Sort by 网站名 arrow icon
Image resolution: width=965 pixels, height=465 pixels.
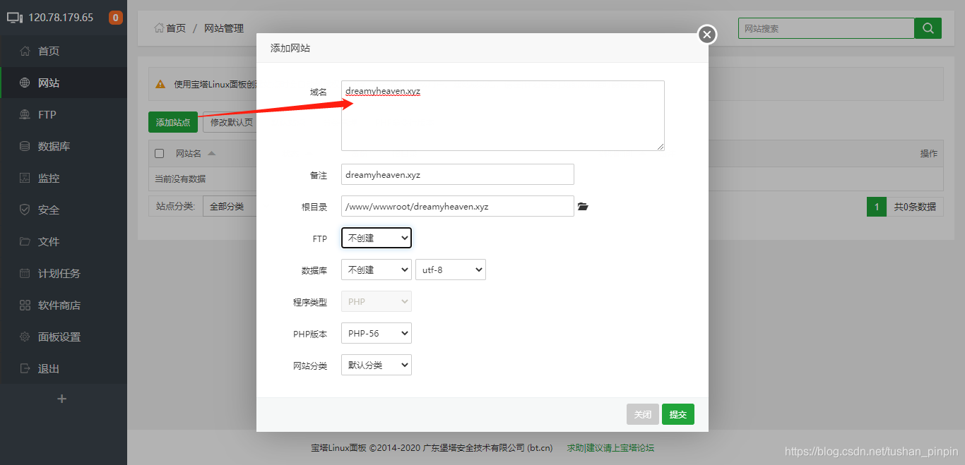pyautogui.click(x=211, y=153)
